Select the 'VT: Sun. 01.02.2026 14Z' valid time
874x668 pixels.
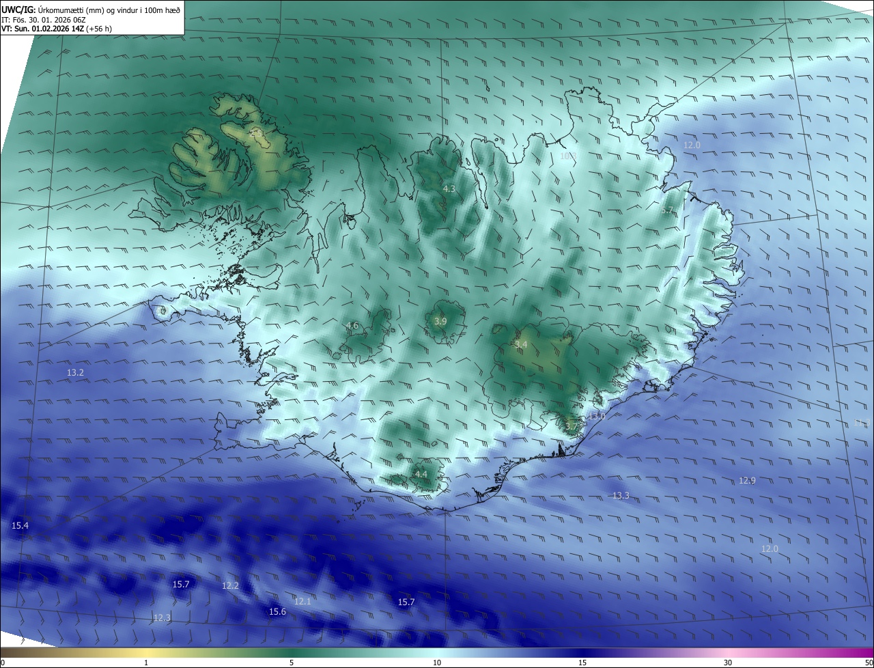click(x=43, y=29)
